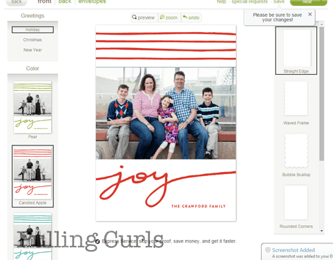Screen dimensions: 333x260
Task: Open the special requests link
Action: 249,2
